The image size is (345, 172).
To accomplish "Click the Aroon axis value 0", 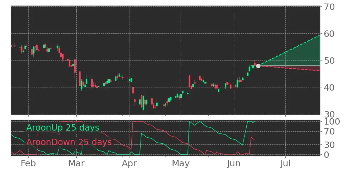I will tap(326, 155).
